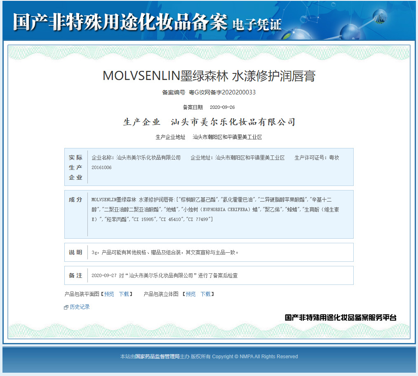
Task: Click the 说明 row label
Action: click(x=75, y=252)
